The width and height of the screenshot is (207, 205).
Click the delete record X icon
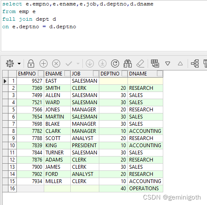[56, 64]
